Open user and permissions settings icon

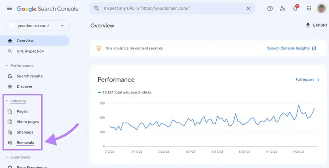(283, 8)
